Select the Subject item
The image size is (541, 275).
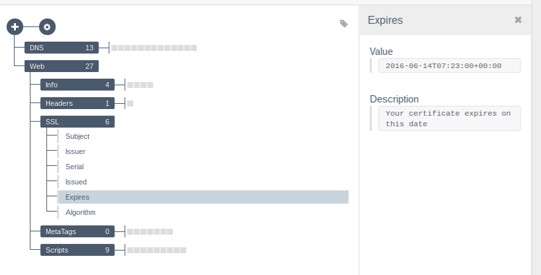click(203, 136)
